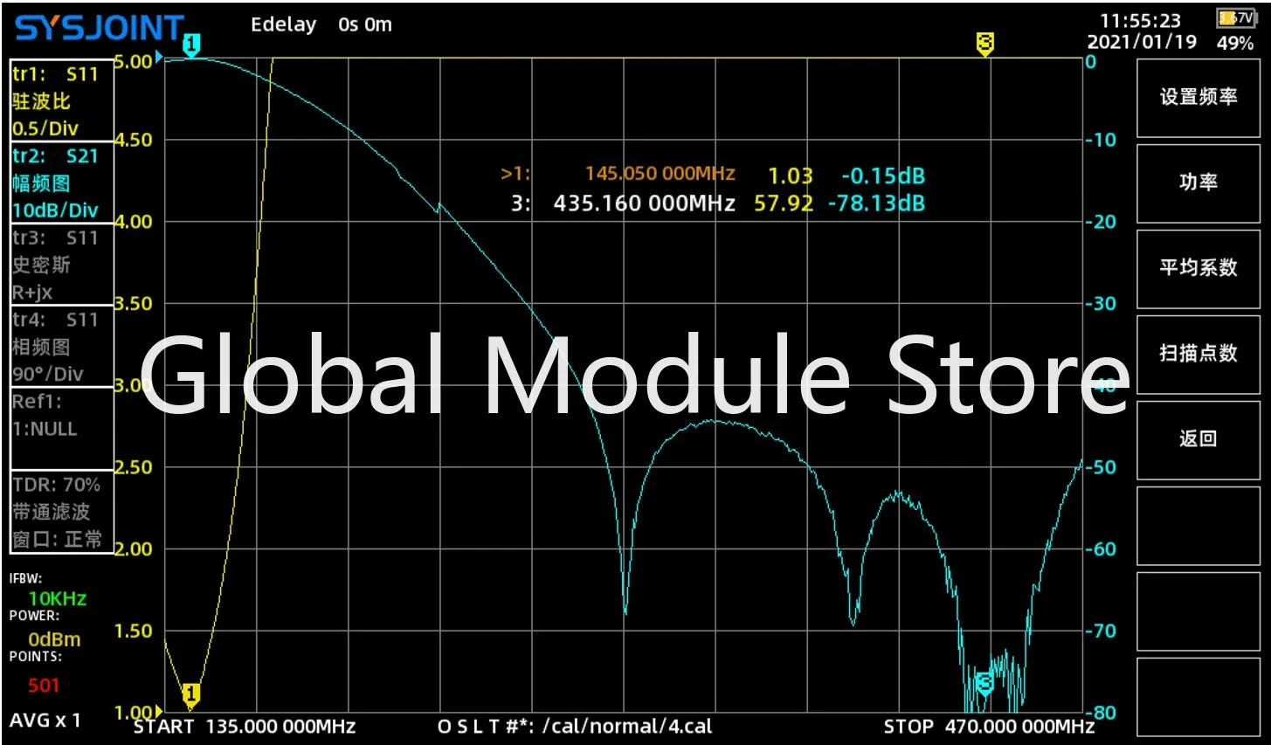
Task: Select the tr2 S21 幅频图 trace box
Action: tap(62, 183)
